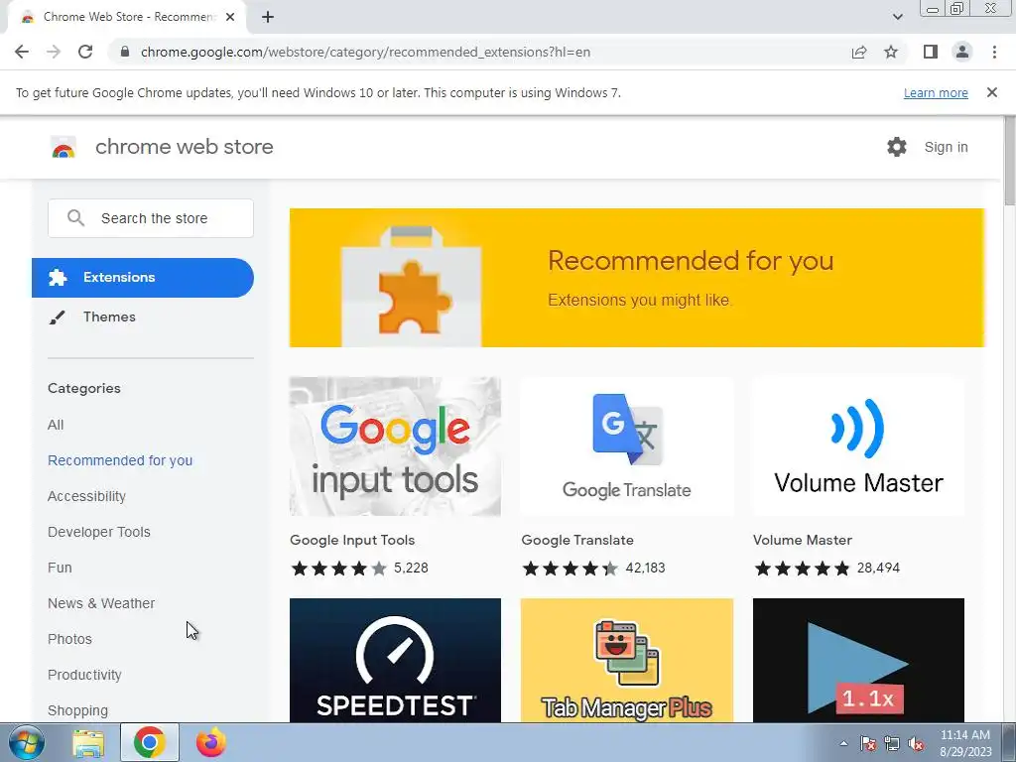Click the page's vertical scrollbar thumb

[1009, 161]
